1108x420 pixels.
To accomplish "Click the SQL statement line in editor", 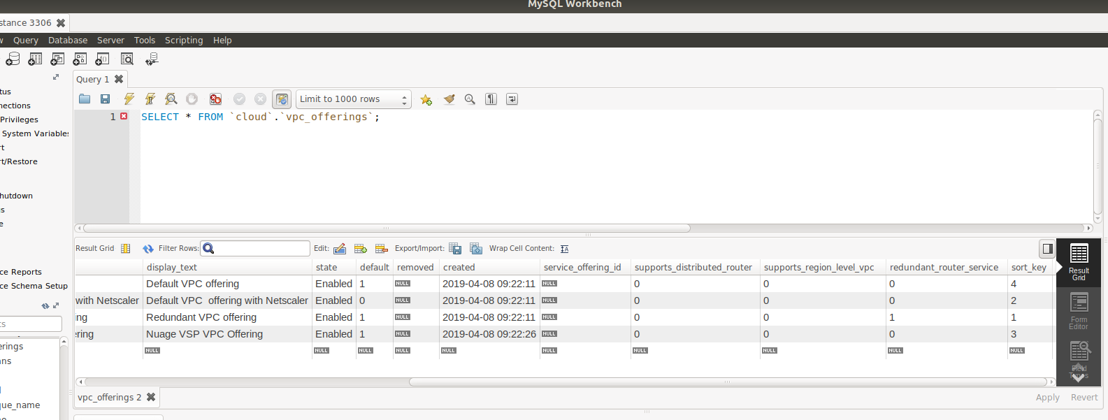I will click(260, 117).
